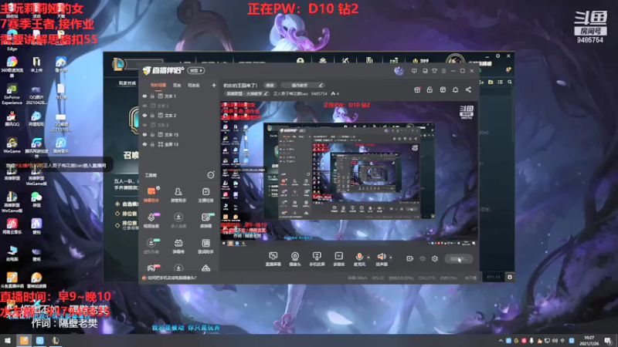
Task: Add 摄像头 camera source
Action: pos(295,259)
